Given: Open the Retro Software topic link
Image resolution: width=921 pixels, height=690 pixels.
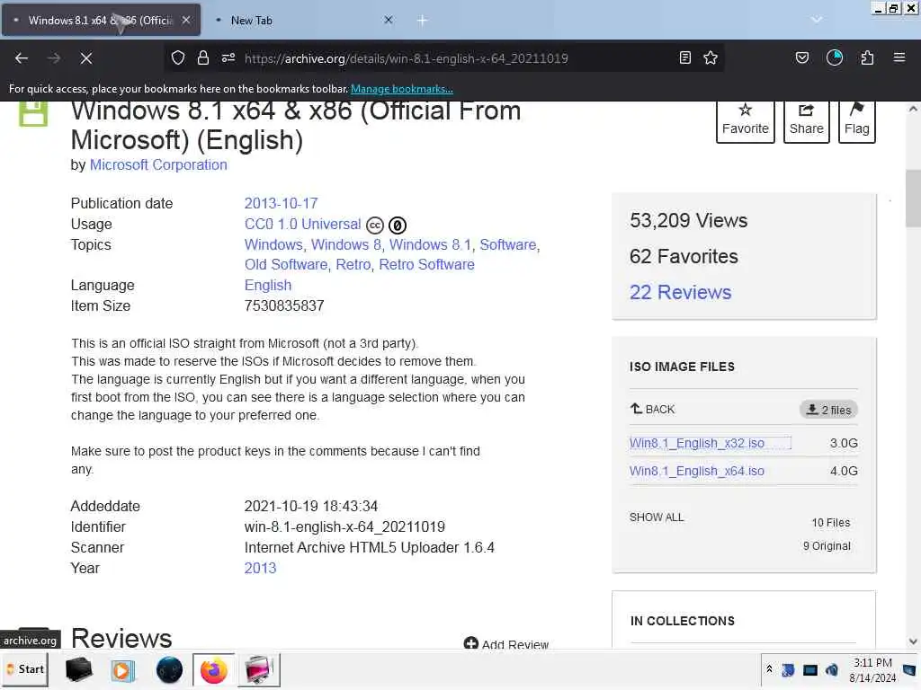Looking at the screenshot, I should [x=426, y=265].
